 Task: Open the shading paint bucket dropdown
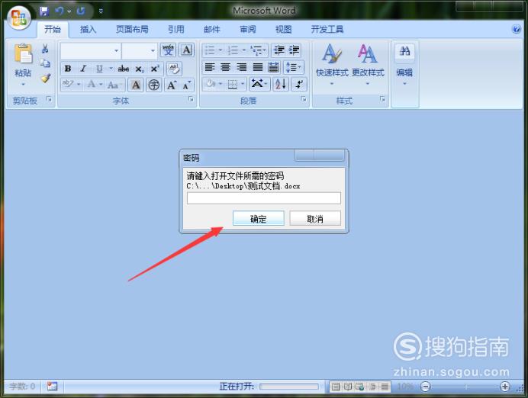coord(221,83)
